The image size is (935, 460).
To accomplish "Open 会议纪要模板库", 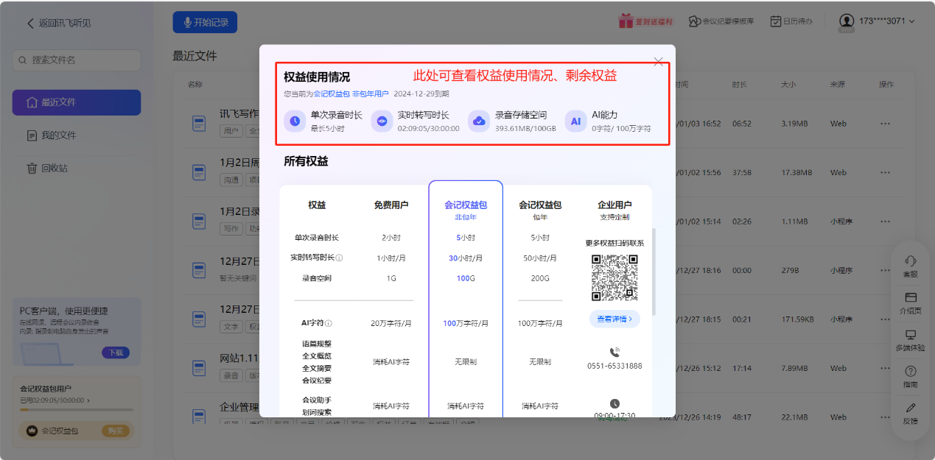I will tap(721, 21).
